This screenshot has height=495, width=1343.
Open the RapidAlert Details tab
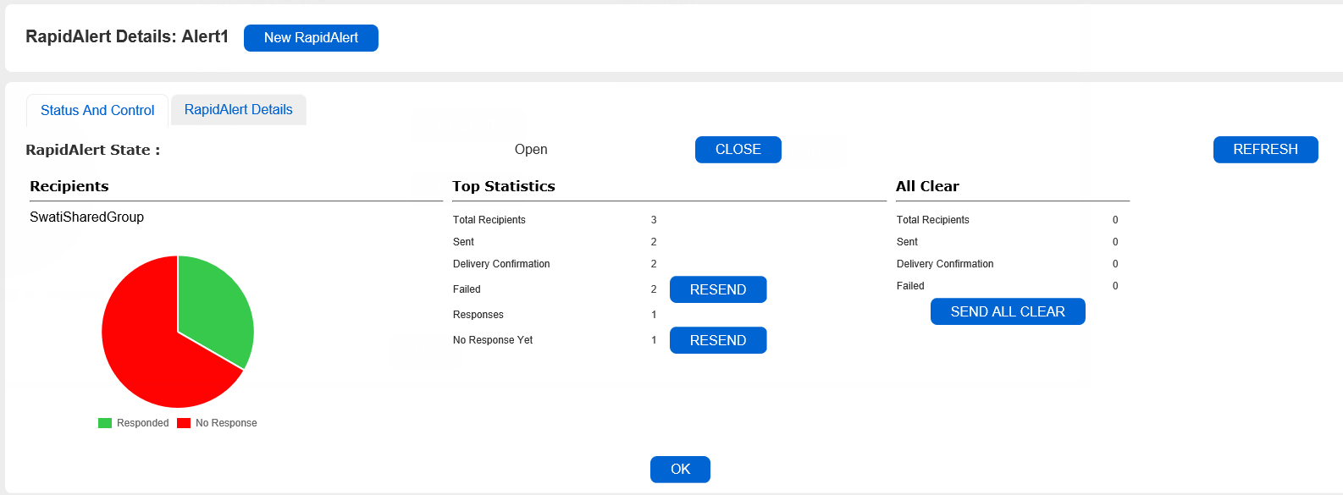(x=238, y=110)
